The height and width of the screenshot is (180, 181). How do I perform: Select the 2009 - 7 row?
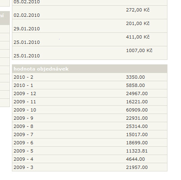89,134
